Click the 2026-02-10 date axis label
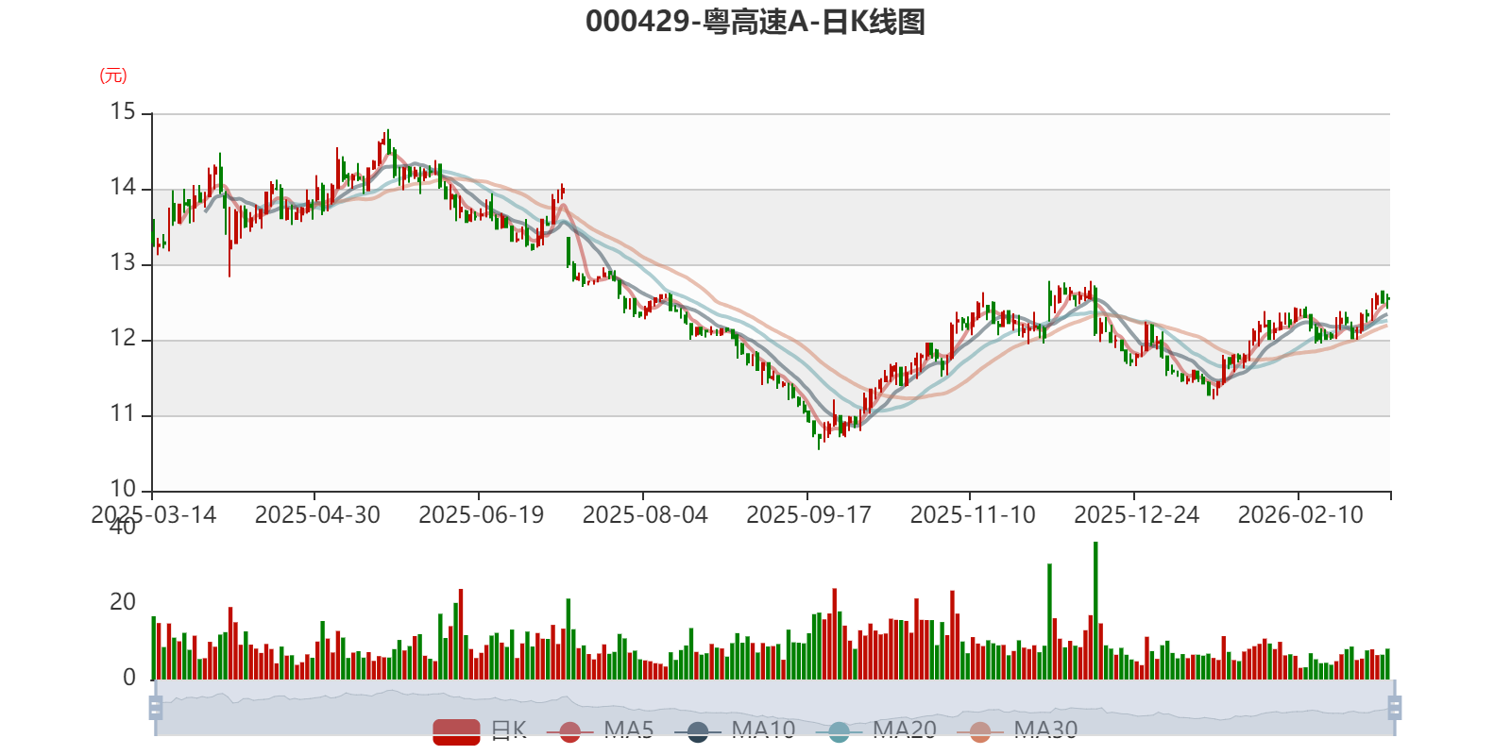Image resolution: width=1511 pixels, height=755 pixels. tap(1300, 515)
